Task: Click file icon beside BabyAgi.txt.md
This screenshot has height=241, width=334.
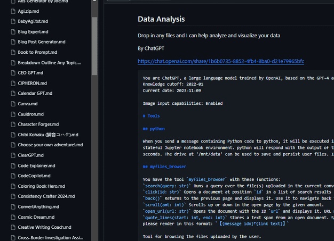Action: point(13,21)
